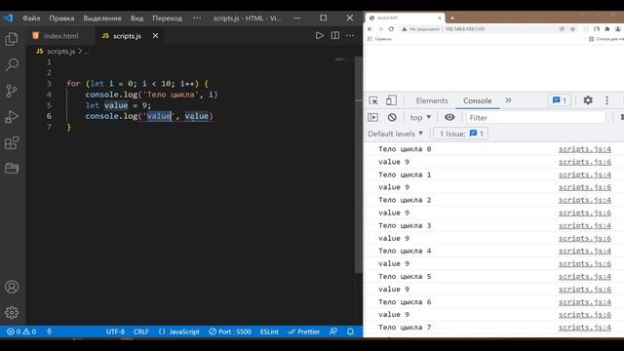The image size is (624, 351).
Task: Switch to the Console tab in DevTools
Action: (477, 100)
